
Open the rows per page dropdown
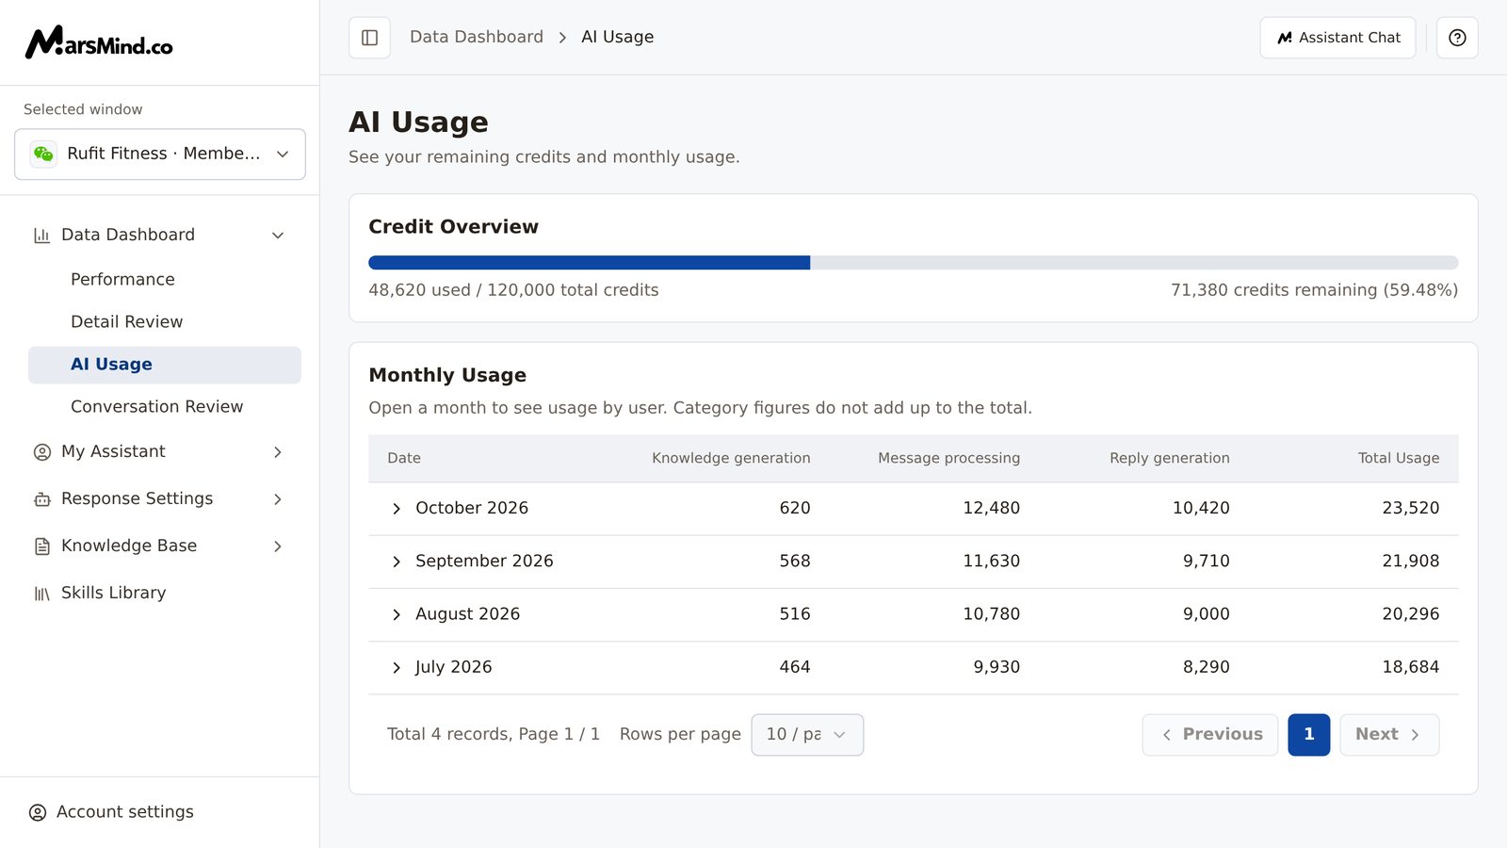(807, 735)
